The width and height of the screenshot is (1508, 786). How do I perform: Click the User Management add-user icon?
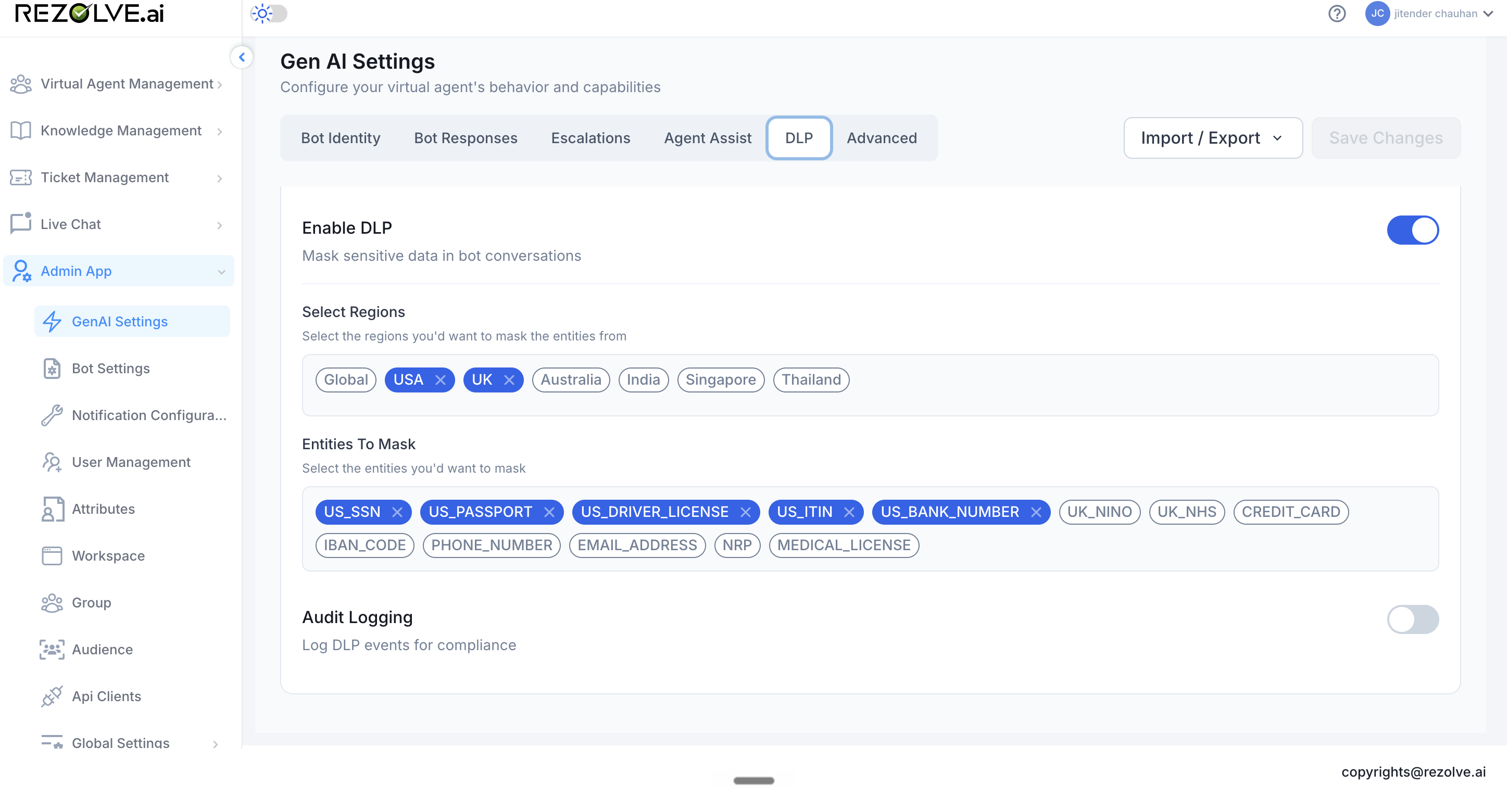click(x=52, y=462)
